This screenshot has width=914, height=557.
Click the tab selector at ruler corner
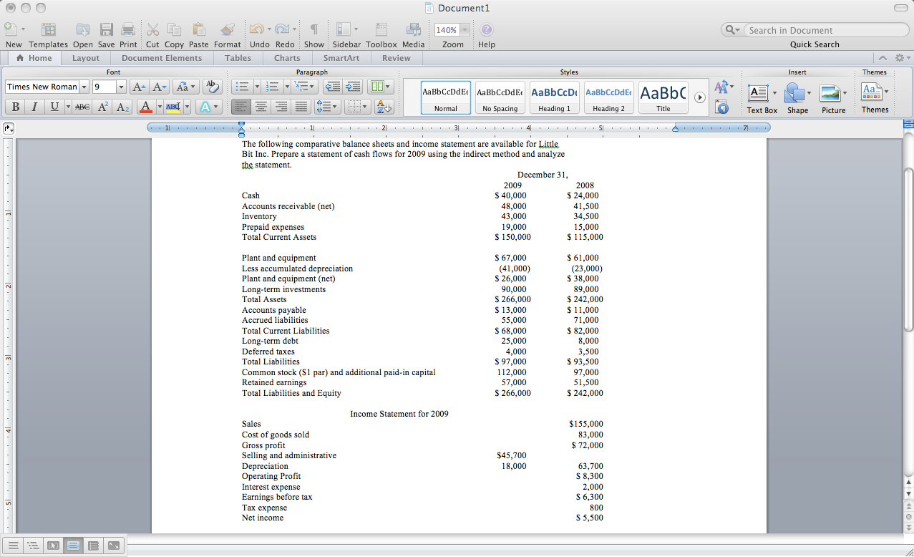(9, 128)
